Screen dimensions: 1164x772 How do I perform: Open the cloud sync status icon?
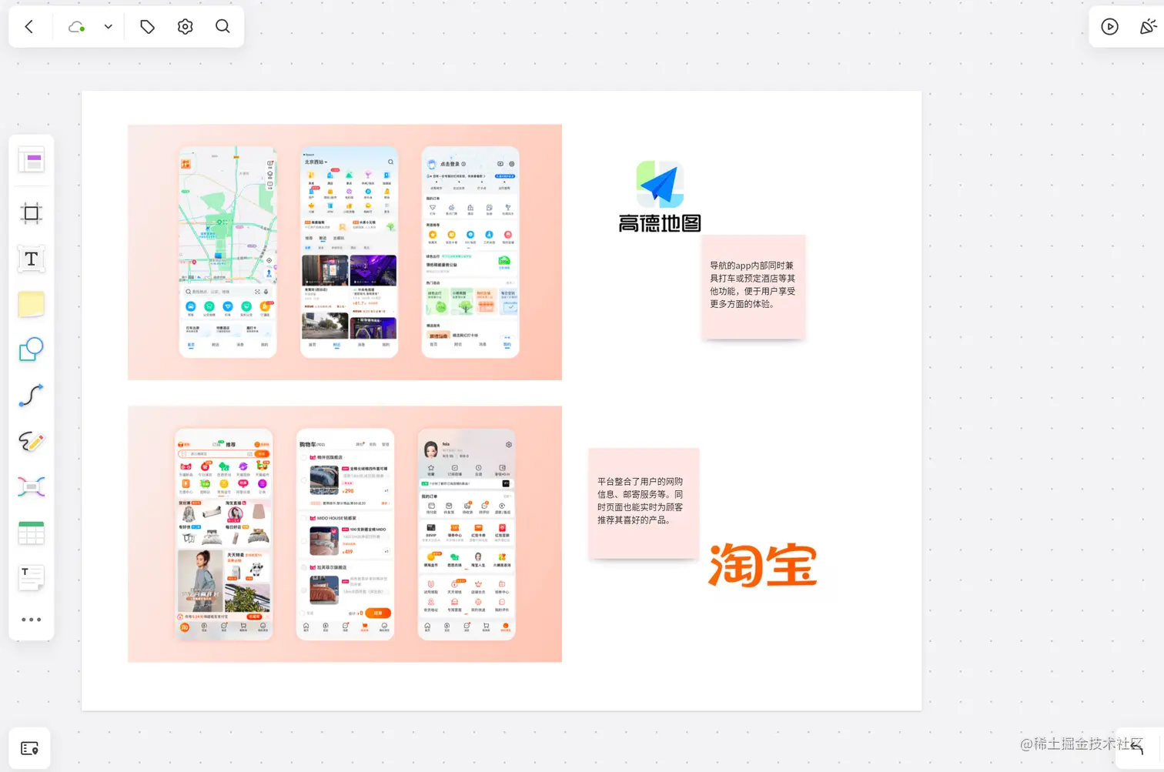pyautogui.click(x=76, y=27)
